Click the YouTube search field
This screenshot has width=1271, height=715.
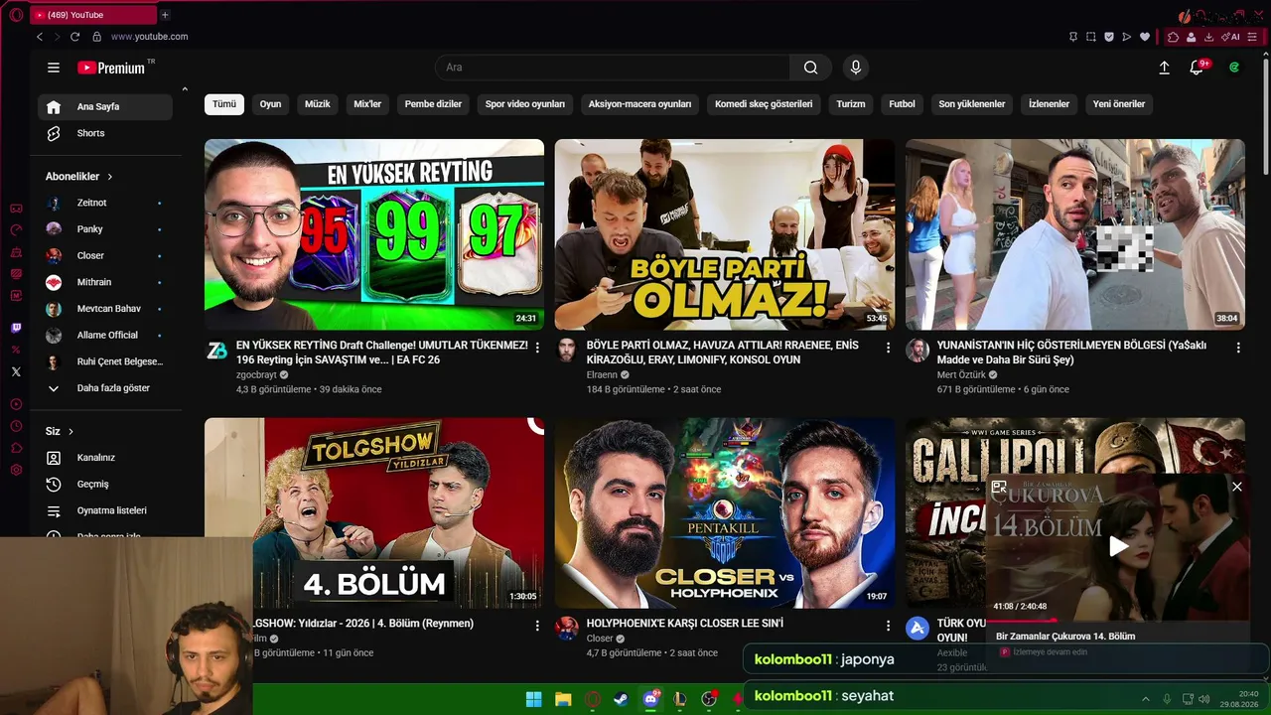[x=613, y=68]
